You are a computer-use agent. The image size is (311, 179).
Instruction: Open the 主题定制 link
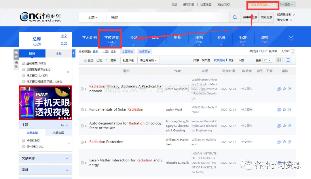(127, 52)
